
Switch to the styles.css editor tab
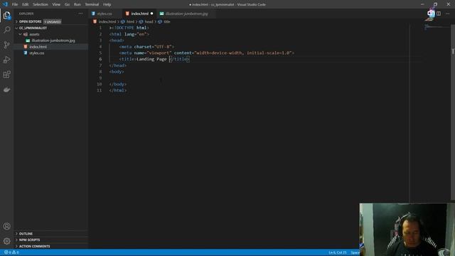point(105,14)
